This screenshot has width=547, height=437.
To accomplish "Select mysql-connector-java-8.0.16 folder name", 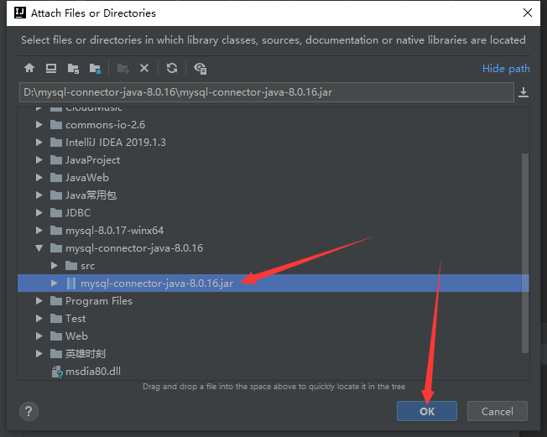I will coord(134,248).
